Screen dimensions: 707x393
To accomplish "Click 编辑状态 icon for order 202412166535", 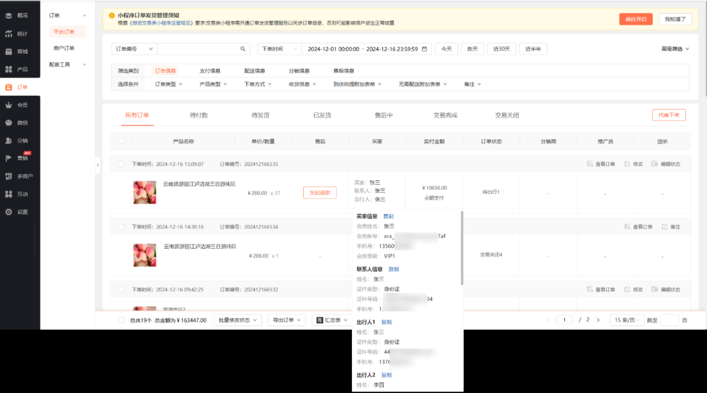I will tap(655, 164).
